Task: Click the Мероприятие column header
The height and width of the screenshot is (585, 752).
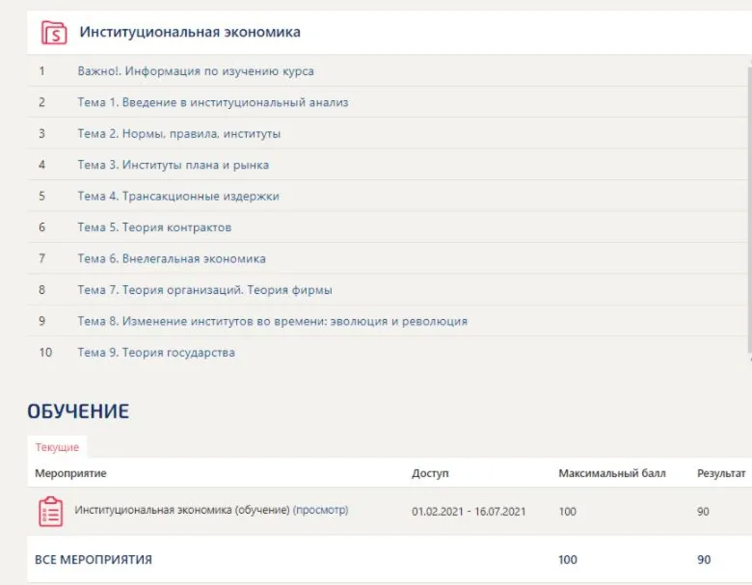Action: coord(70,473)
